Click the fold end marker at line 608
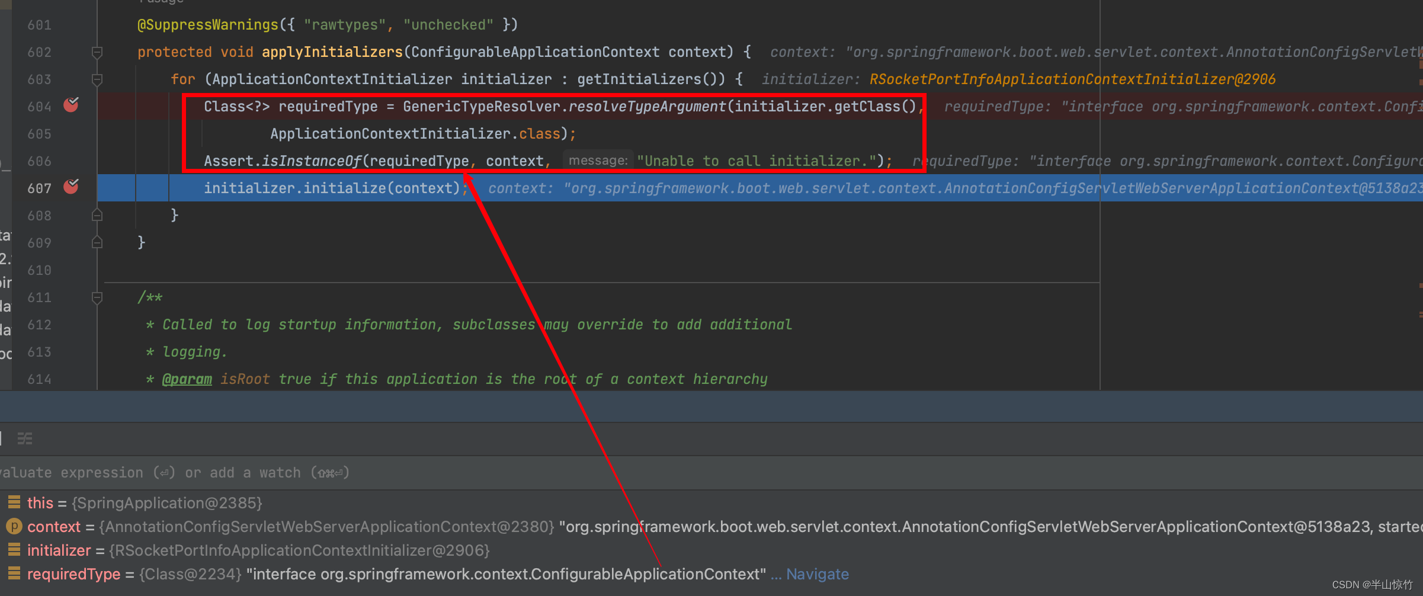The width and height of the screenshot is (1423, 596). (x=97, y=215)
